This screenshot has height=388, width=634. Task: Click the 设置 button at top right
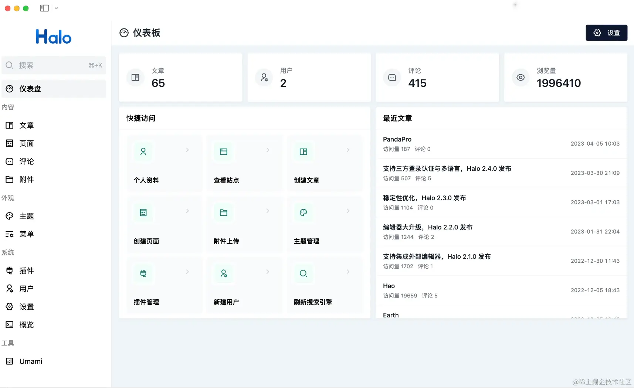pyautogui.click(x=606, y=33)
